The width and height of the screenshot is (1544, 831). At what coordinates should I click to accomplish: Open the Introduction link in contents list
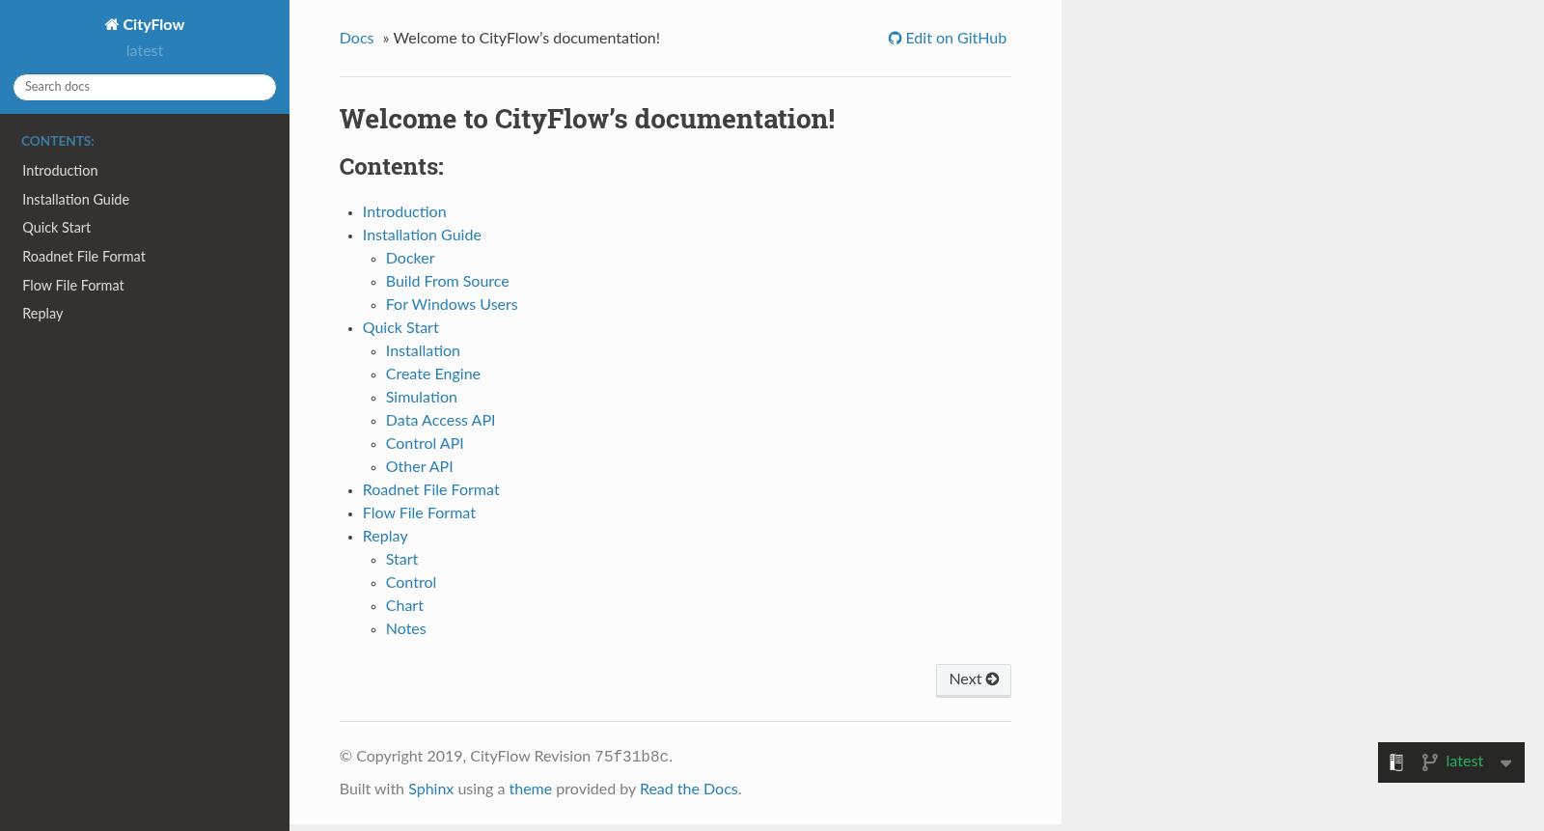pos(404,212)
